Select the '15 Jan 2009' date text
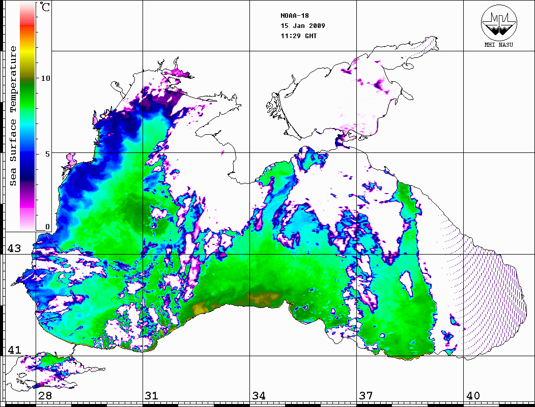Screen dimensions: 535x407 [303, 25]
